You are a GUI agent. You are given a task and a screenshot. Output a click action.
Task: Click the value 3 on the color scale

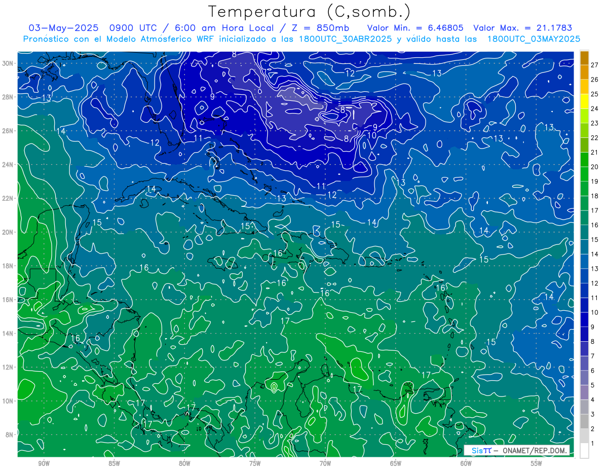pos(593,415)
